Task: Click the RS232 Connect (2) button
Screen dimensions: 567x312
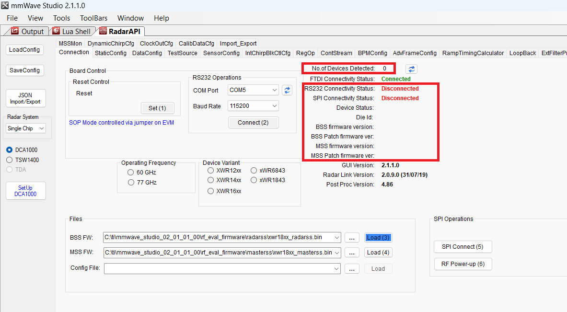Action: click(x=253, y=123)
